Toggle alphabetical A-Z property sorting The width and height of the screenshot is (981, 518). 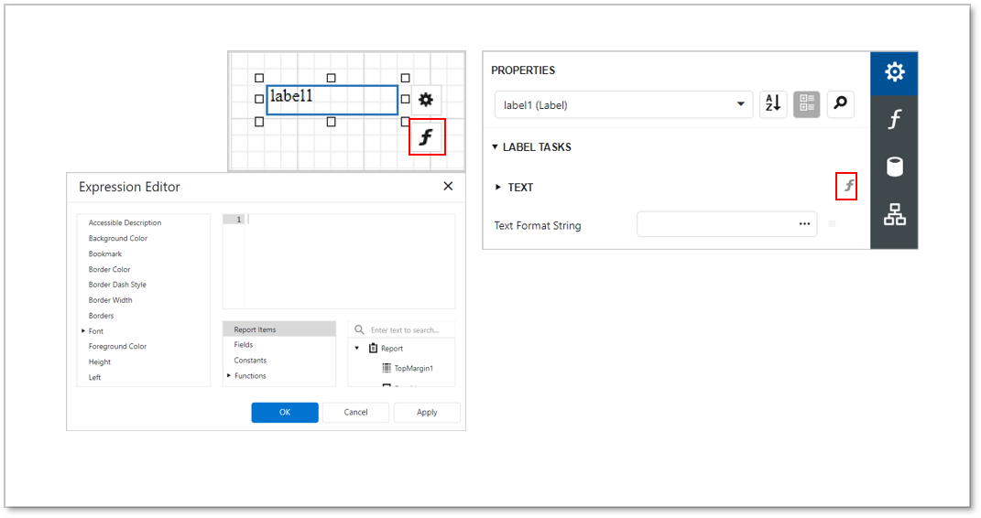tap(773, 104)
